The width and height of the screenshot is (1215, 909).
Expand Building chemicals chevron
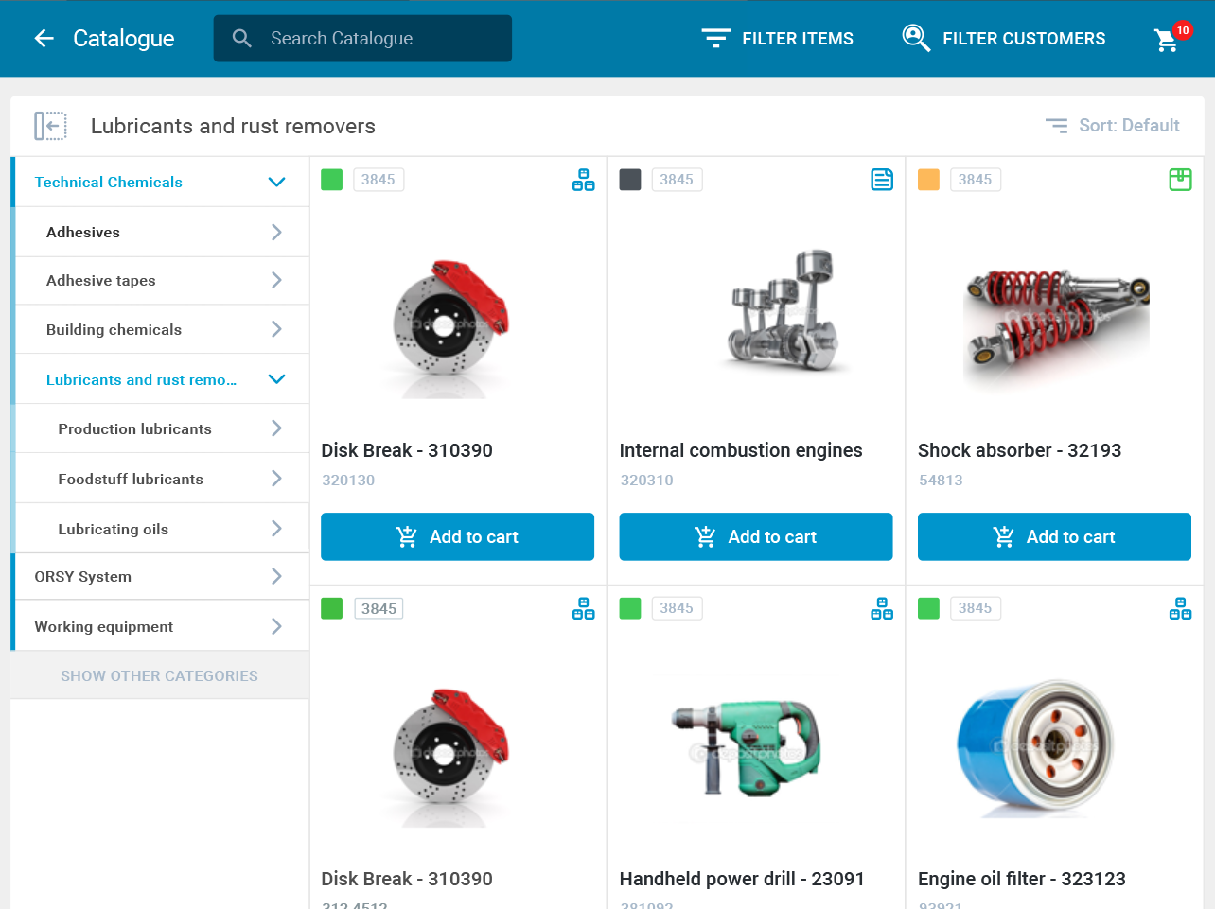(x=276, y=329)
